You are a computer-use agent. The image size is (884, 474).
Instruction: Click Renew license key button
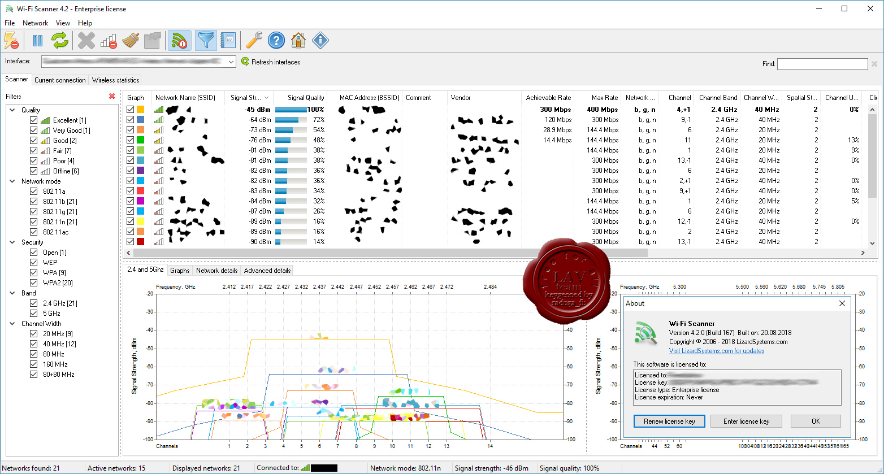click(x=669, y=421)
